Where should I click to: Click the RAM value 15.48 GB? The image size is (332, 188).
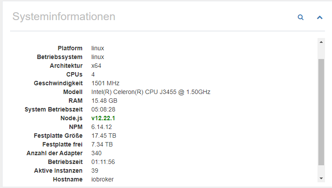(x=104, y=101)
